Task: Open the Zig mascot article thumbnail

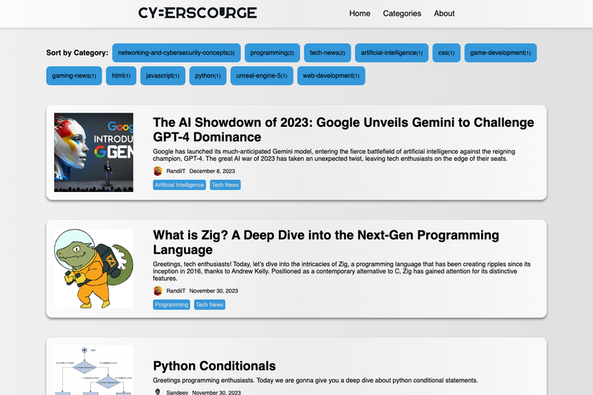Action: point(93,268)
